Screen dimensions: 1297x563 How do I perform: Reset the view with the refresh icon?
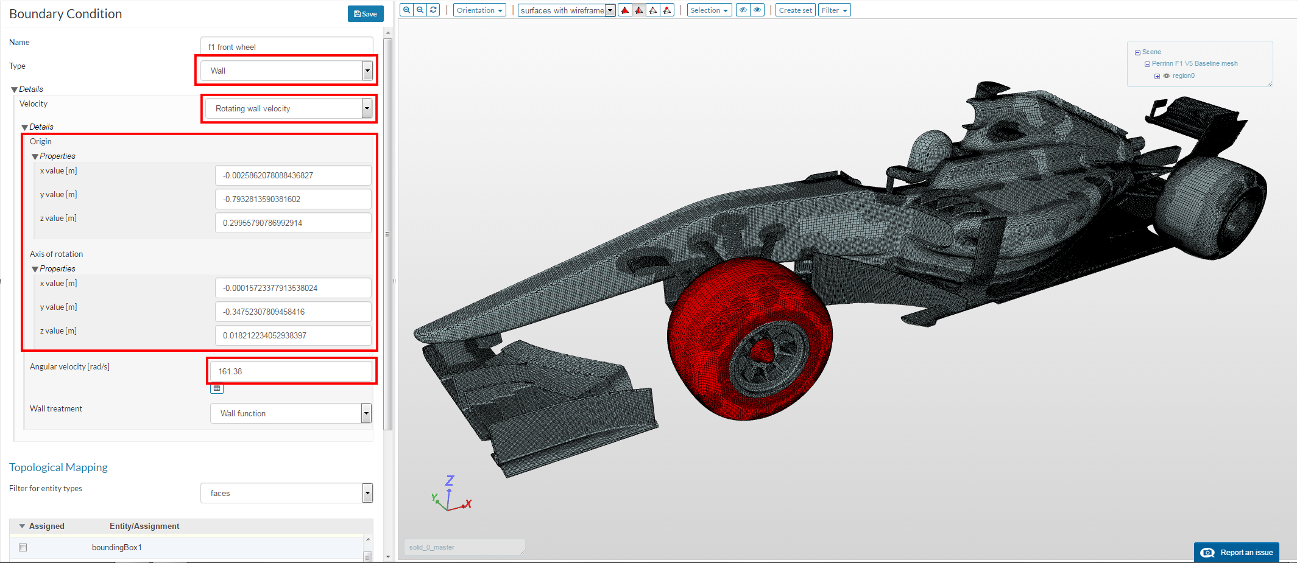(433, 10)
